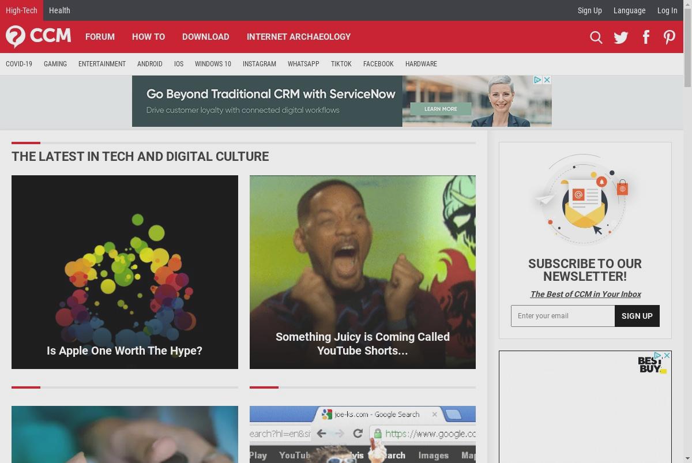The width and height of the screenshot is (692, 463).
Task: Select the Android topic
Action: pos(150,64)
